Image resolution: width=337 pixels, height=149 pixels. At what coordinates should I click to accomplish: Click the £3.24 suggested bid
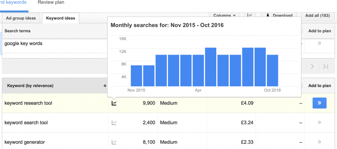[247, 123]
